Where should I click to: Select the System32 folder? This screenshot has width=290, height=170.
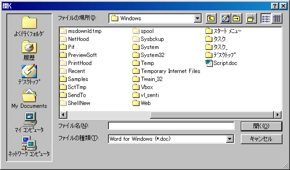coord(149,55)
